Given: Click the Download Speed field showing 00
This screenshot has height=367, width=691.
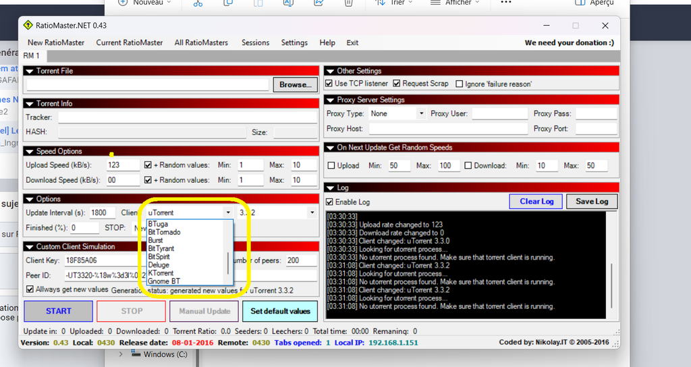Looking at the screenshot, I should (123, 180).
